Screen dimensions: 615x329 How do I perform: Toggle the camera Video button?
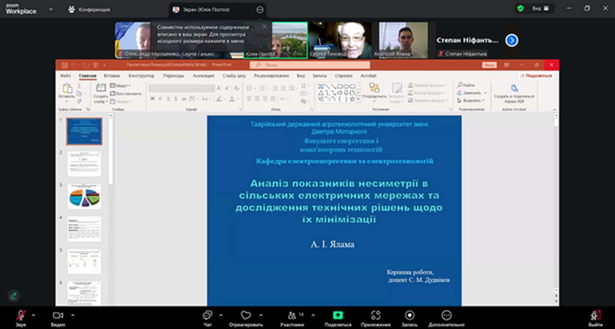58,316
